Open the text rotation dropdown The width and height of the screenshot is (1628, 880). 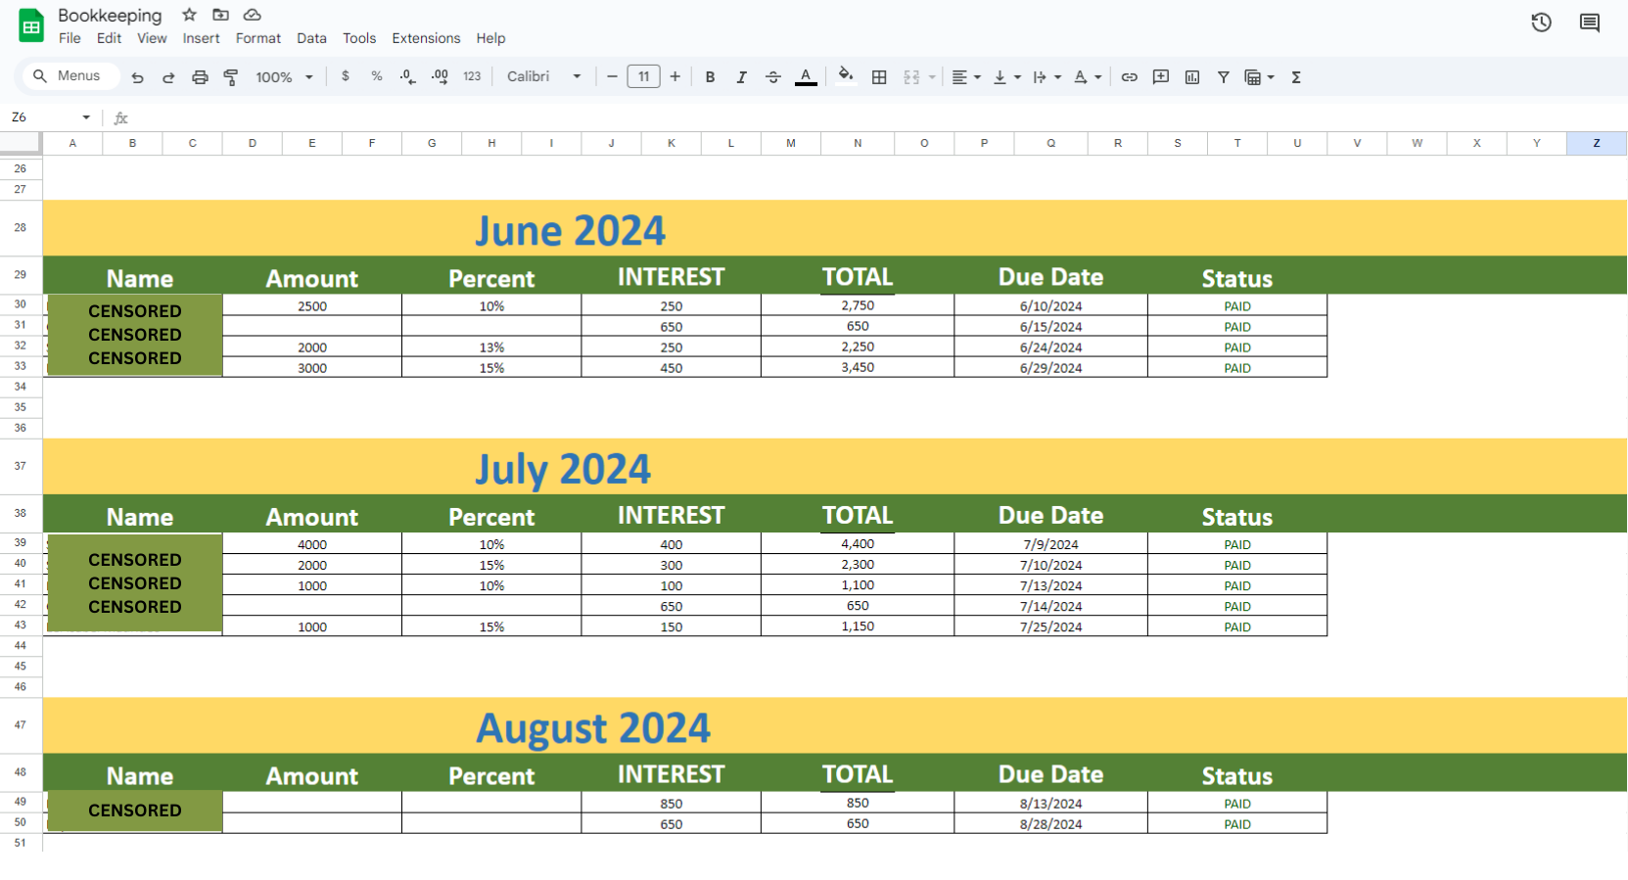pyautogui.click(x=1087, y=77)
